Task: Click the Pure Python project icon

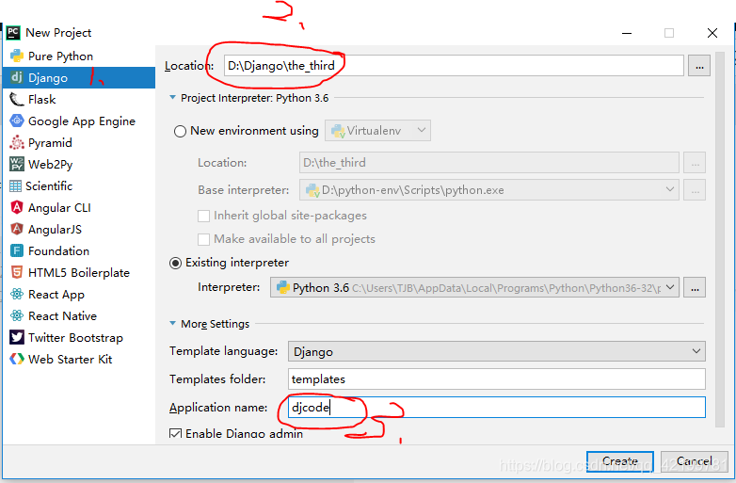Action: pos(17,56)
